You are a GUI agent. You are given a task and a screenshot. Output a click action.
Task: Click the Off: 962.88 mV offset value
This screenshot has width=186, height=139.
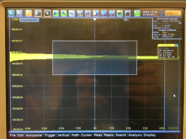168,50
